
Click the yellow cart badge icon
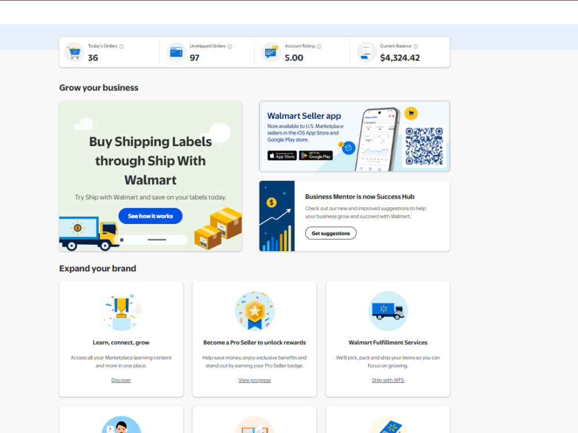click(411, 113)
